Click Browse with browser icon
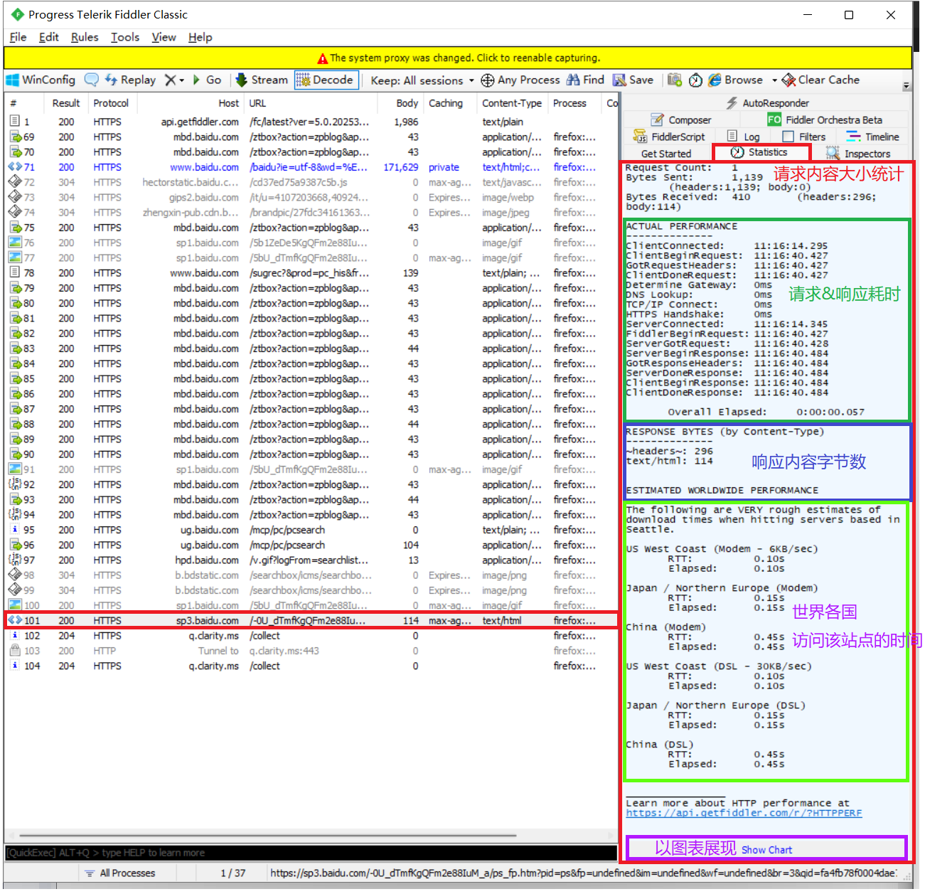This screenshot has height=894, width=925. tap(735, 80)
